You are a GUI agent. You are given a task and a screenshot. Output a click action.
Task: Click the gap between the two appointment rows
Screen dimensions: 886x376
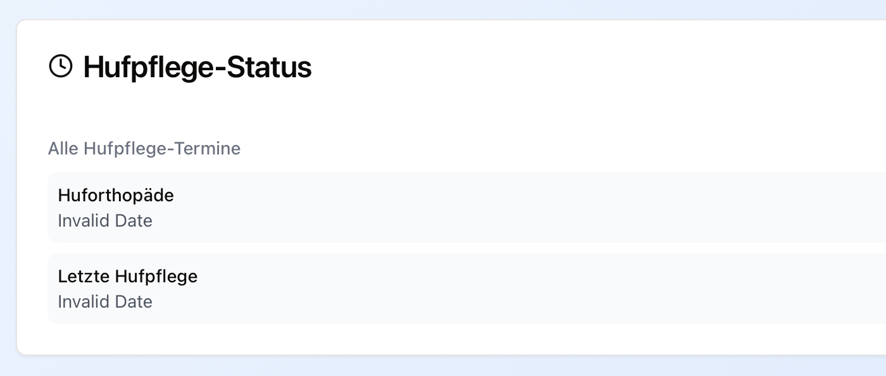coord(443,248)
